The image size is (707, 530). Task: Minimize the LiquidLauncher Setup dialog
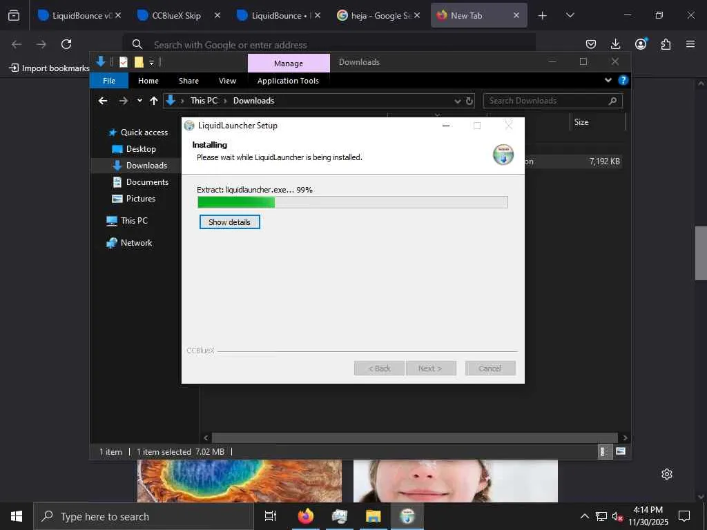446,126
